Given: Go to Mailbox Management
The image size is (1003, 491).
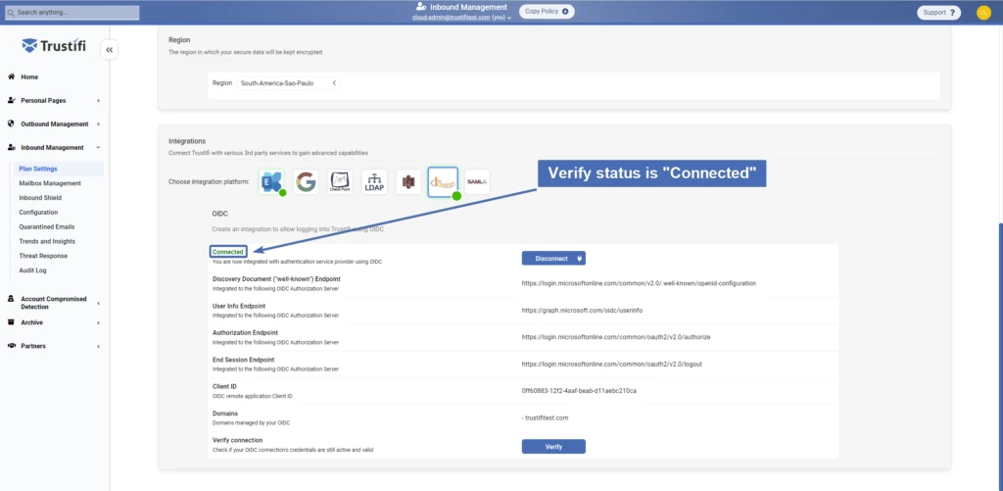Looking at the screenshot, I should (50, 183).
